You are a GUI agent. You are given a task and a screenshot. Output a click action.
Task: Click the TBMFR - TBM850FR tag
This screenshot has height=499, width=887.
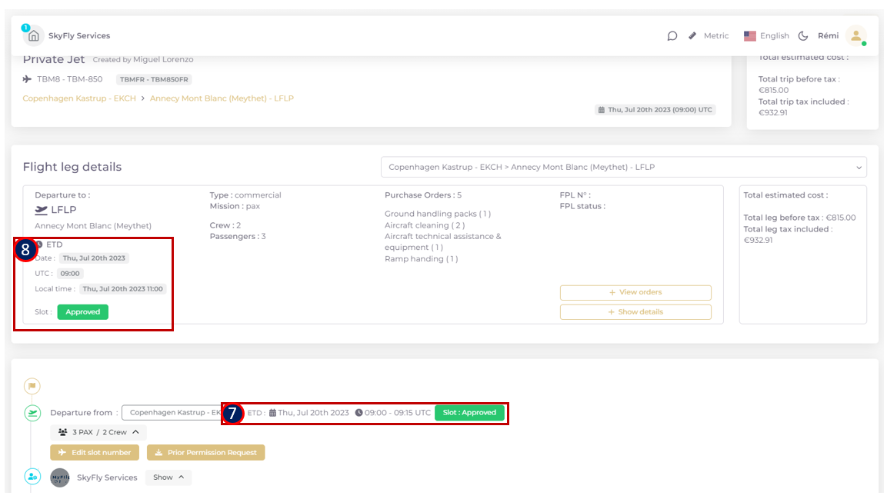(x=154, y=79)
